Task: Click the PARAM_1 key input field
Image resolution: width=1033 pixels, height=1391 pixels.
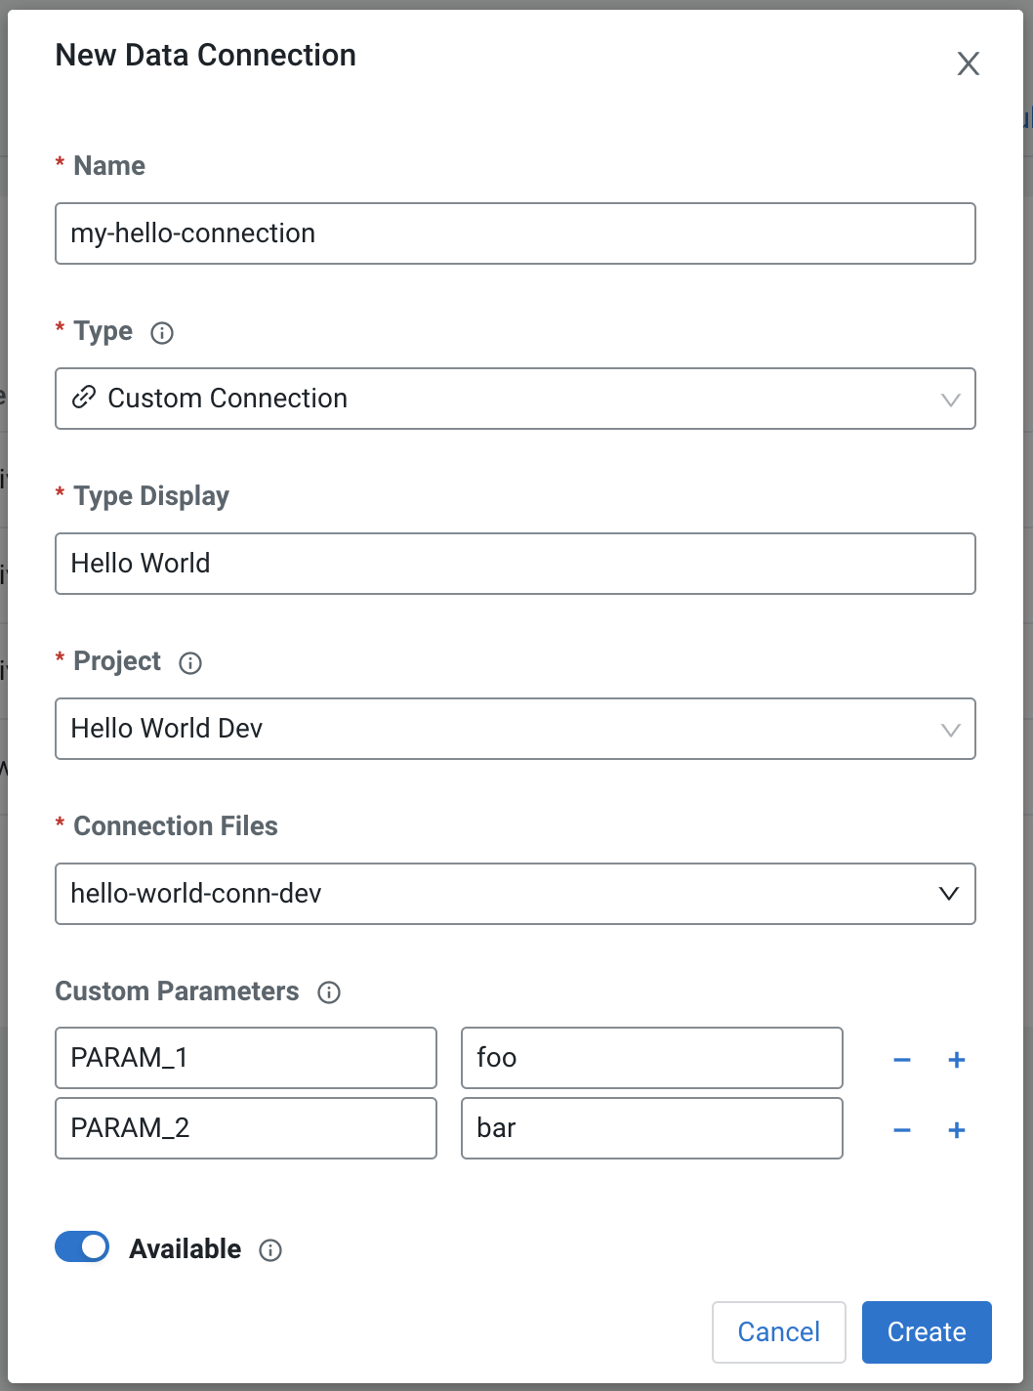Action: 245,1058
